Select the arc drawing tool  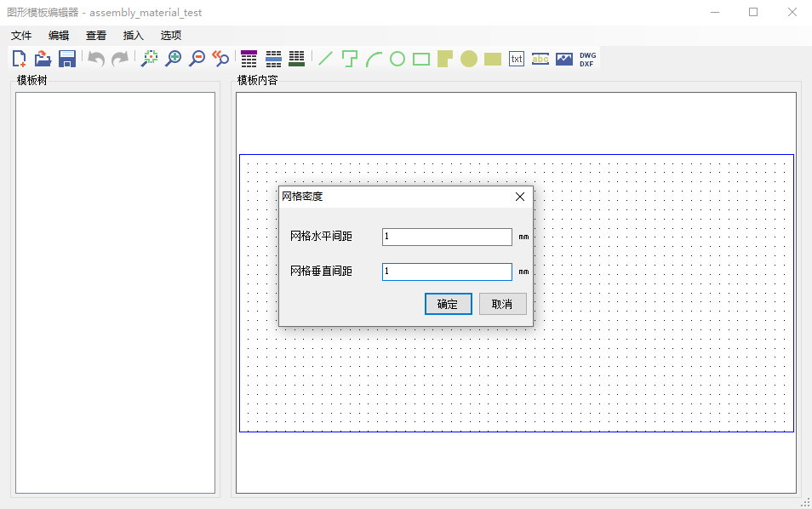point(374,59)
